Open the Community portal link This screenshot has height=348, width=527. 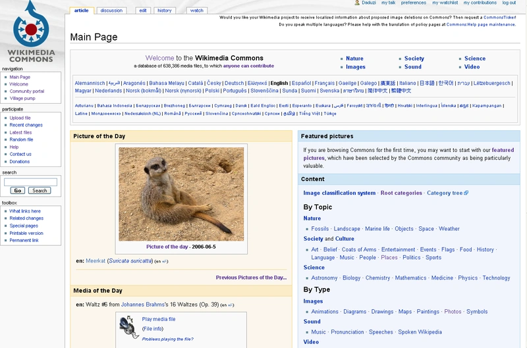[x=27, y=91]
